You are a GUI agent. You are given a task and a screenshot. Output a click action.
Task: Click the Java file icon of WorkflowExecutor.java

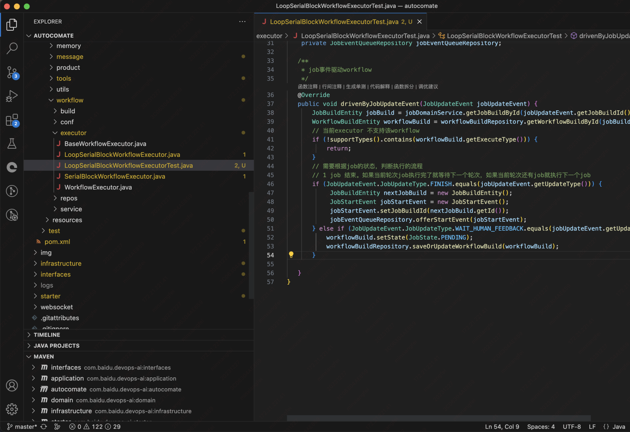tap(58, 187)
